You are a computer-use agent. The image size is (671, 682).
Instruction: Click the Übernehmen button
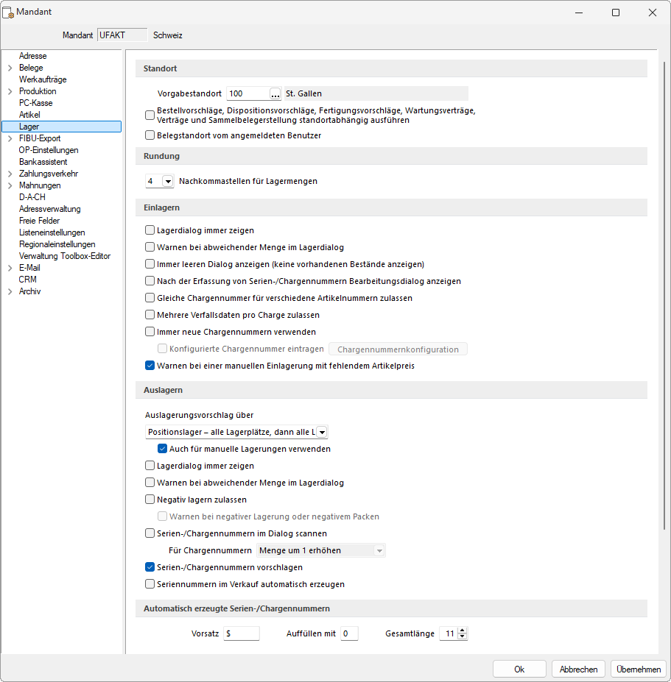(639, 669)
